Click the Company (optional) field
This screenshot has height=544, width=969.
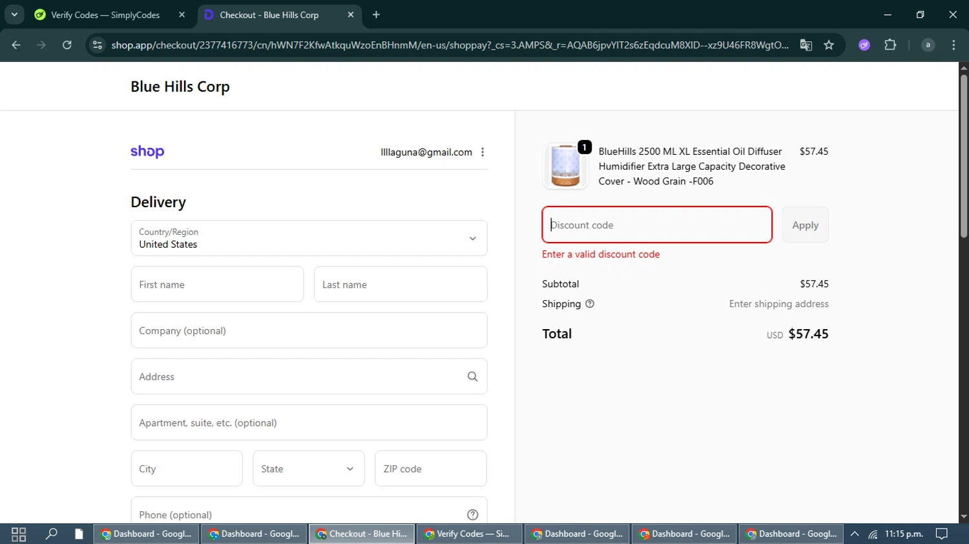coord(309,330)
